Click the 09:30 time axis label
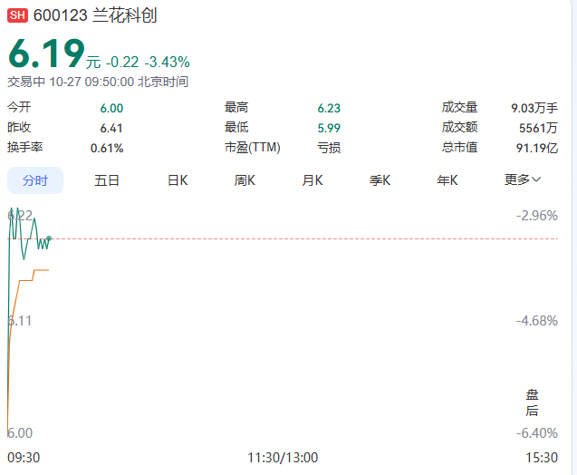 coord(24,458)
